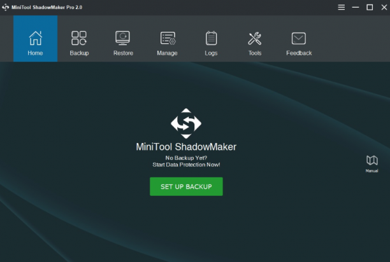The image size is (390, 262).
Task: Minimize the ShadowMaker window
Action: (x=356, y=7)
